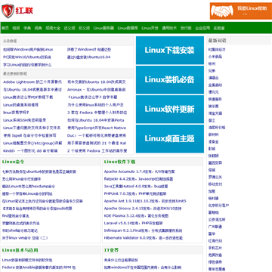272x272 pixels.
Task: Open the Hibernate Validator 6.0.9 release link
Action: [x=144, y=238]
